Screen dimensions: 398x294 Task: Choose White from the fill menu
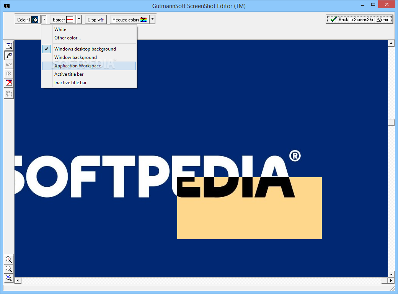89,29
